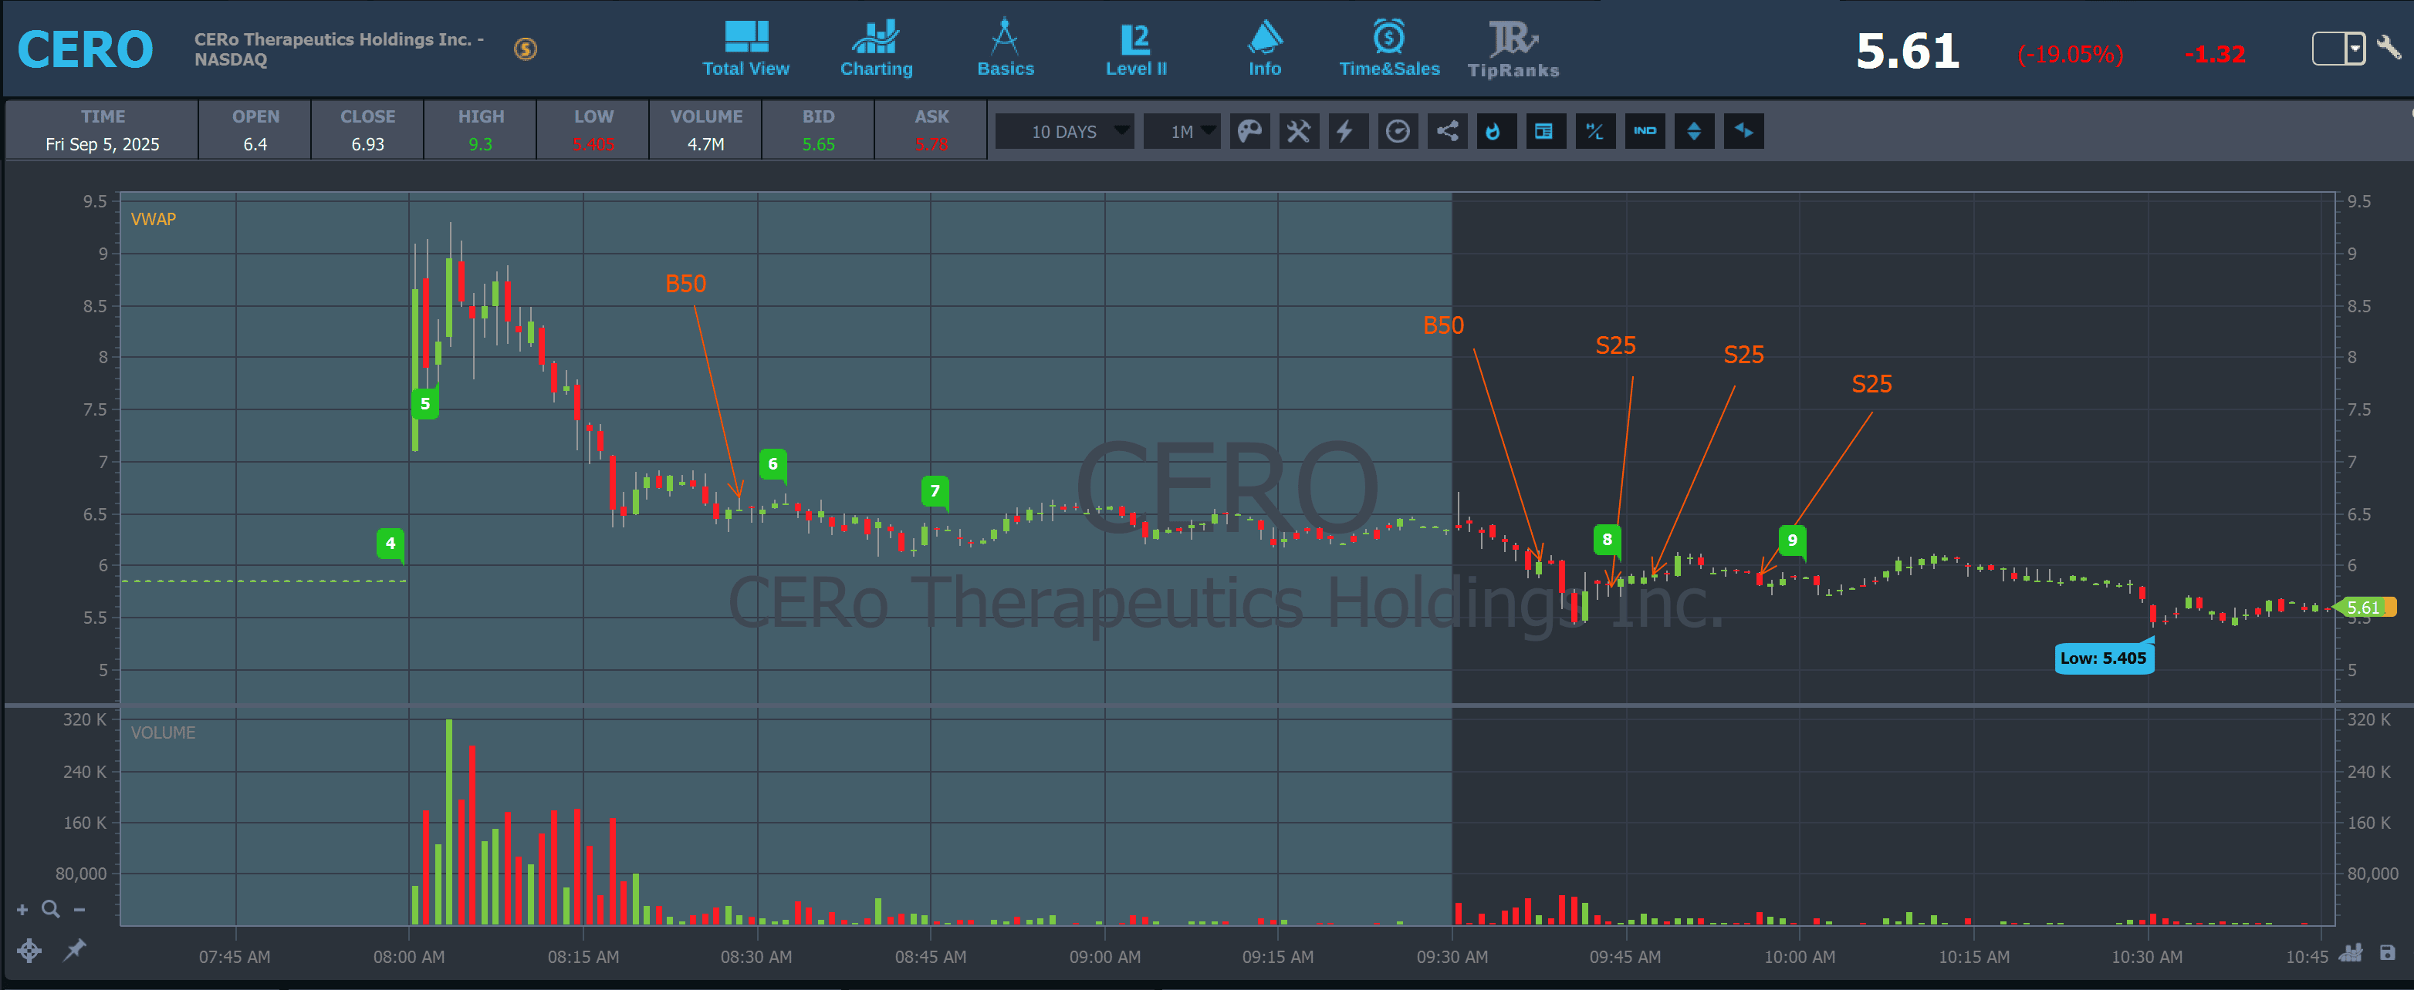Viewport: 2414px width, 990px height.
Task: Toggle the flame hot indicator button
Action: click(1496, 131)
